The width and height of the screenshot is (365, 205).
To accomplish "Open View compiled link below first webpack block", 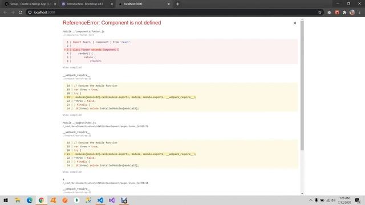I will point(72,115).
